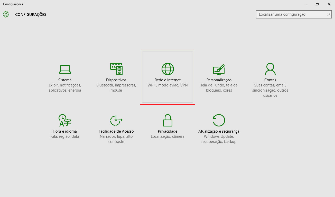Viewport: 335px width, 197px height.
Task: Close the Configurações window
Action: 329,4
